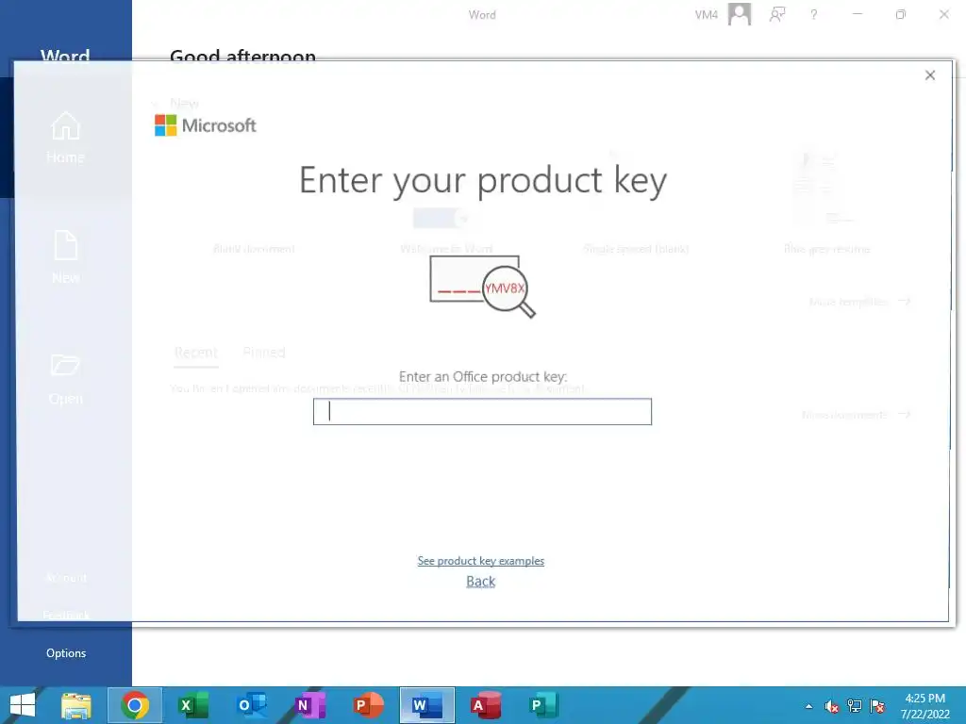Click the Office product key input field
966x724 pixels.
coord(482,411)
